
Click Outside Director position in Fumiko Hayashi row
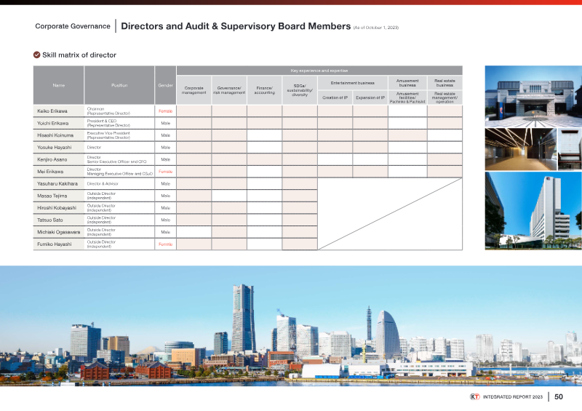pos(101,244)
